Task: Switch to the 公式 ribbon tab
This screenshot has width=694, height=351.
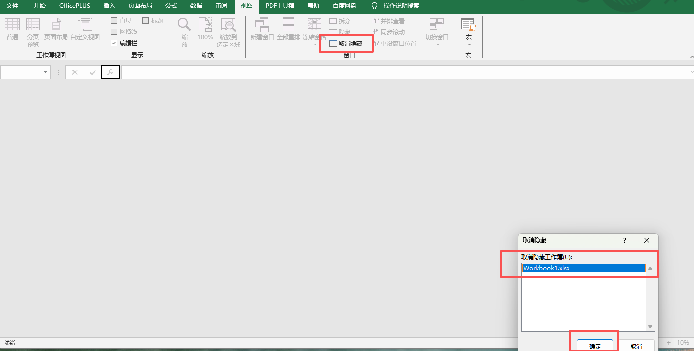Action: [x=171, y=6]
